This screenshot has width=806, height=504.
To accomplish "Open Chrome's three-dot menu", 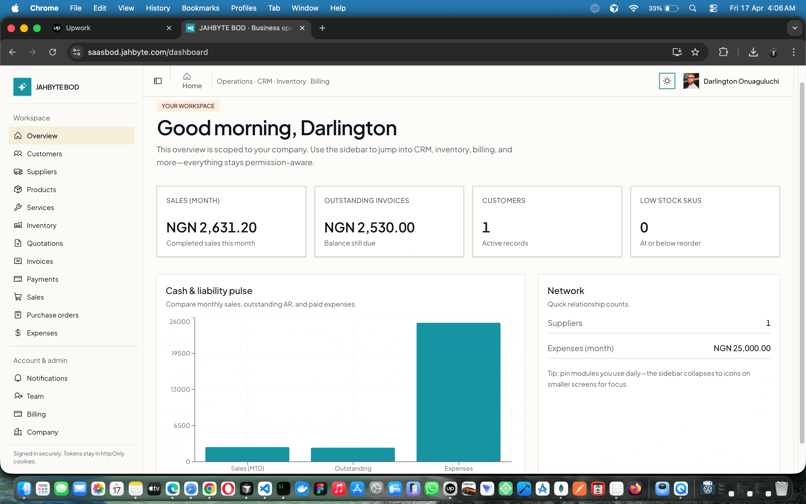I will 794,52.
